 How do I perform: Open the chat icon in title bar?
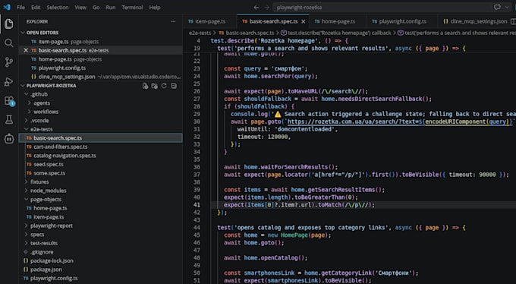click(497, 8)
